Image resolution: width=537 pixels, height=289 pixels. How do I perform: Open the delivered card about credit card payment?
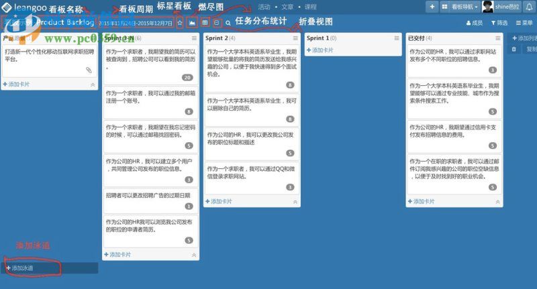454,137
